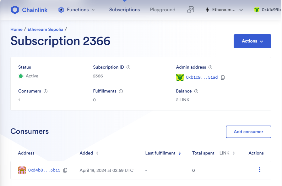Switch to the Playground tab

163,10
